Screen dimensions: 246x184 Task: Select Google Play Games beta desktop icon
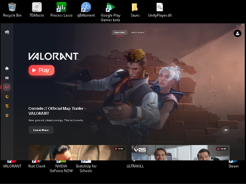111,12
